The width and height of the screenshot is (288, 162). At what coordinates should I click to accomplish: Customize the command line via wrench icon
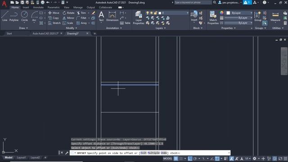click(x=67, y=153)
